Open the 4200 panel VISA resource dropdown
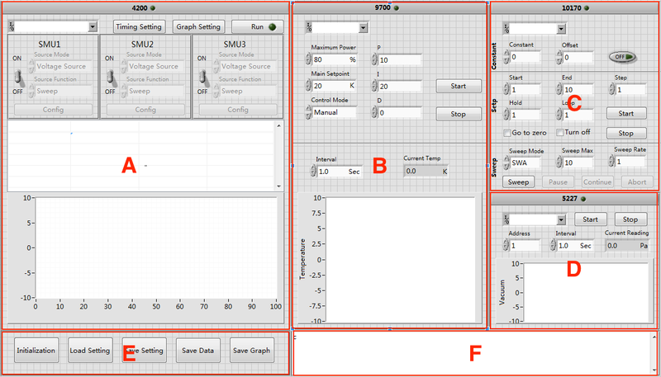The width and height of the screenshot is (661, 377). pos(93,27)
